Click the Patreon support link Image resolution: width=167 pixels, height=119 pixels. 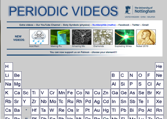pos(83,52)
